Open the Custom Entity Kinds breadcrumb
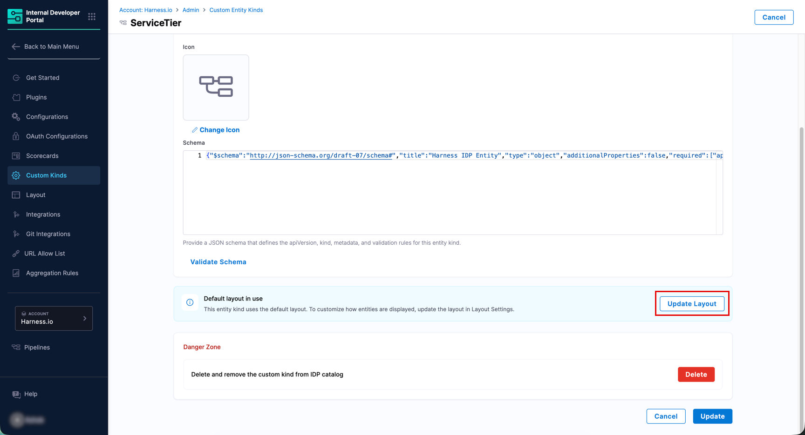The image size is (805, 435). pos(236,10)
